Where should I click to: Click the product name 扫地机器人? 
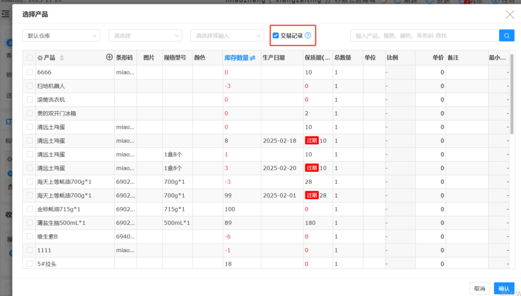point(51,86)
